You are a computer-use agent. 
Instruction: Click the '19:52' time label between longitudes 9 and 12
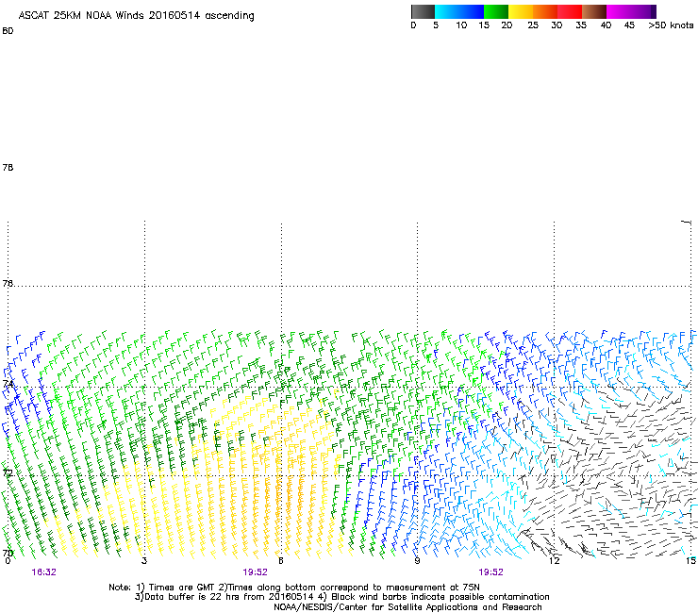pyautogui.click(x=490, y=572)
